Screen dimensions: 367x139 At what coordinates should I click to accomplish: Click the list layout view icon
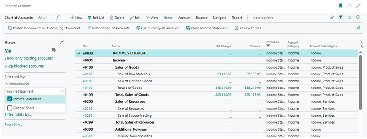tap(349, 18)
